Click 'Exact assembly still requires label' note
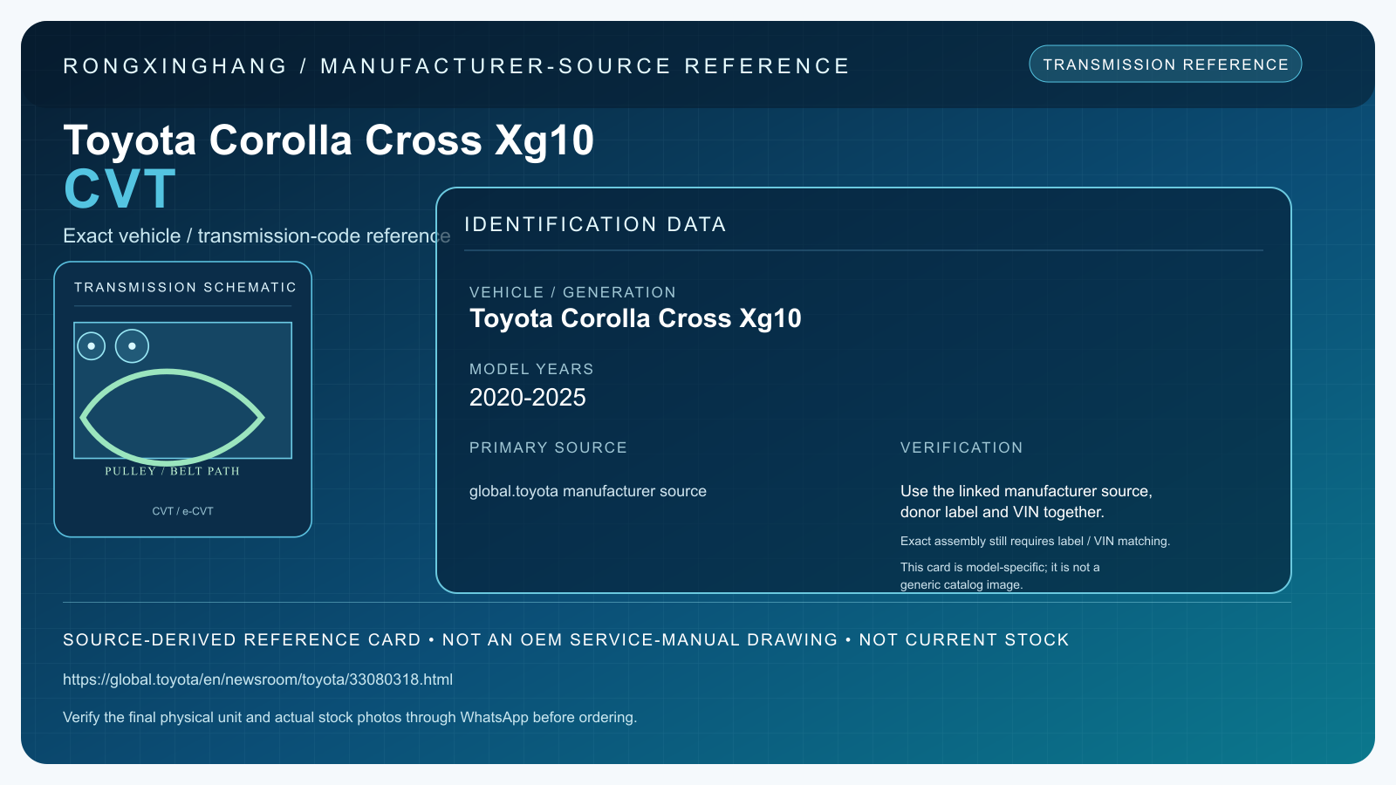Image resolution: width=1396 pixels, height=785 pixels. pos(1035,541)
